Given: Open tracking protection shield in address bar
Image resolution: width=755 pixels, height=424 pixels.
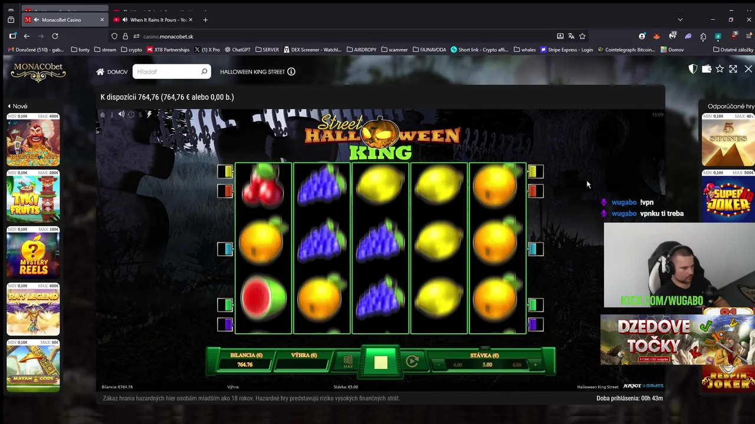Looking at the screenshot, I should (x=114, y=36).
